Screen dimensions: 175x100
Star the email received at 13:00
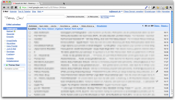(33, 91)
